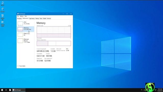Switch to the Users tab
The height and width of the screenshot is (92, 163).
pos(41,18)
